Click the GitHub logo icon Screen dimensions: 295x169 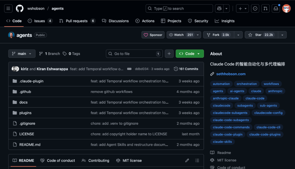20,8
